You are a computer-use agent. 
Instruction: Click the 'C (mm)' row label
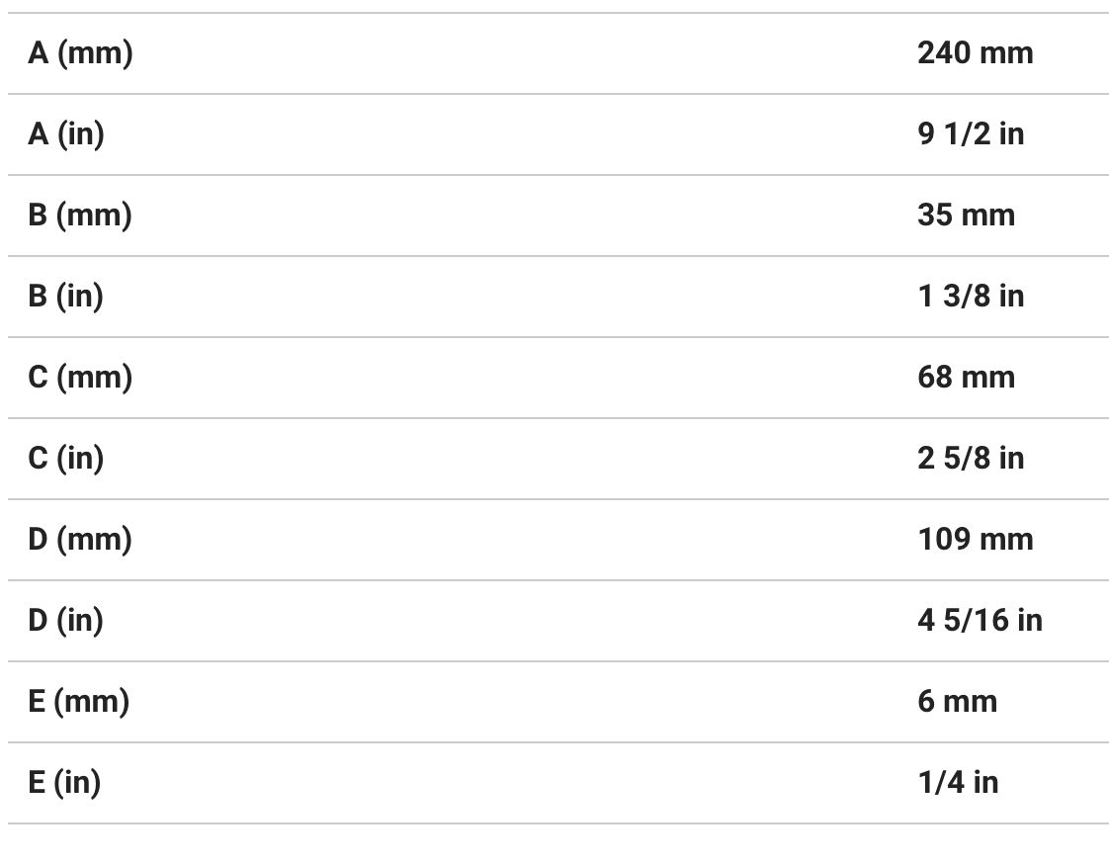pyautogui.click(x=80, y=378)
